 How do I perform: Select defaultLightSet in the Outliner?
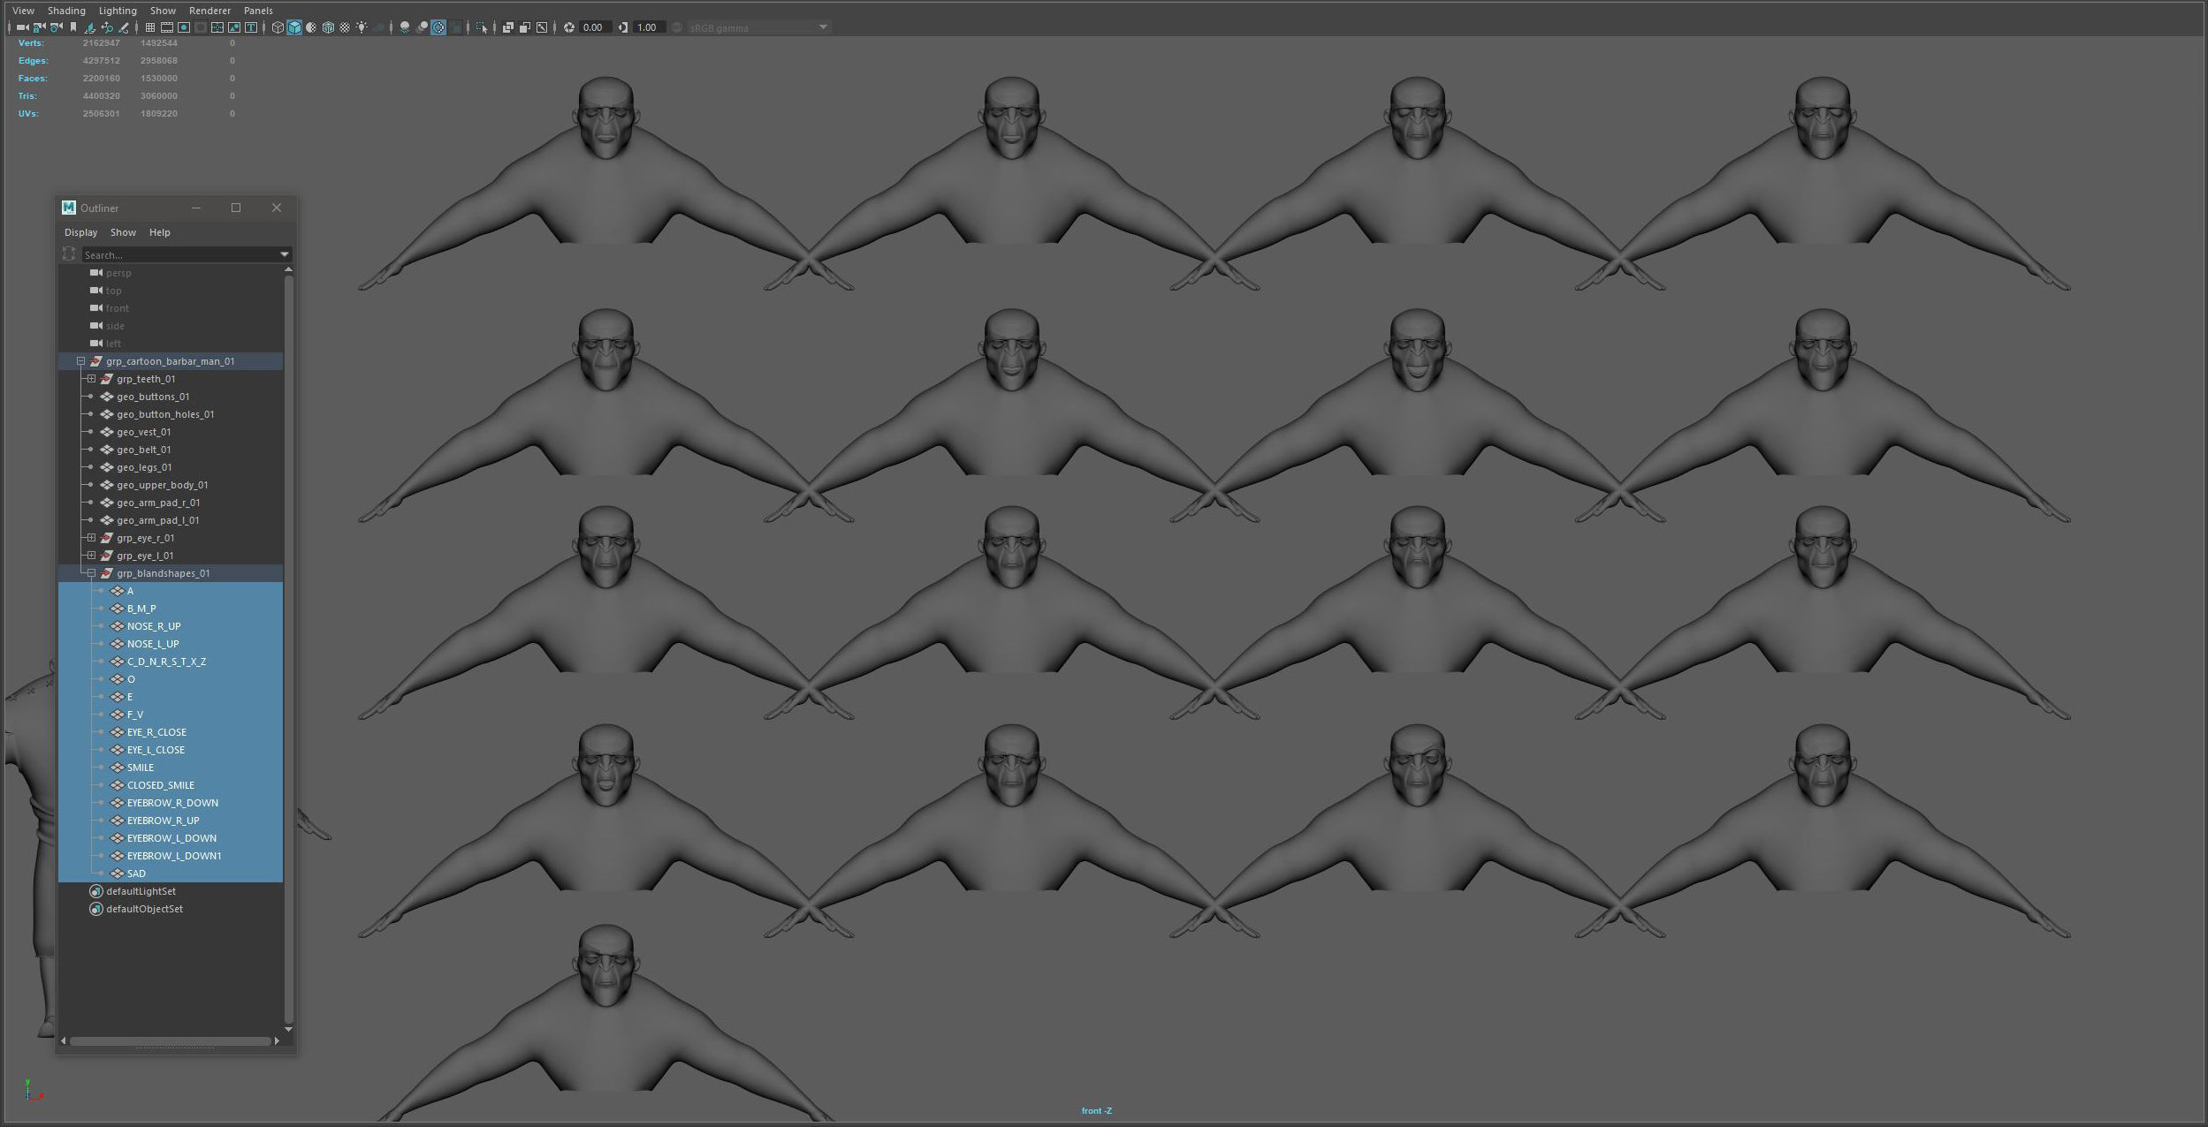pyautogui.click(x=141, y=891)
